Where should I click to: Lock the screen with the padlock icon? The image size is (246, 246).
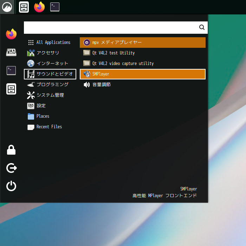(11, 150)
